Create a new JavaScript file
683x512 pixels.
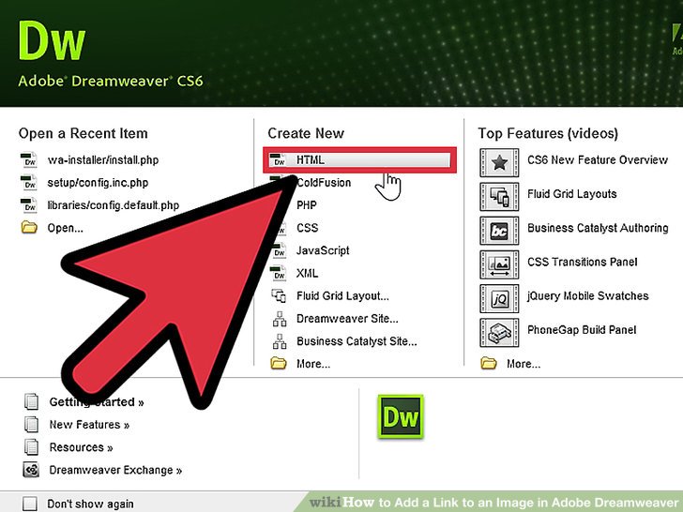[323, 250]
